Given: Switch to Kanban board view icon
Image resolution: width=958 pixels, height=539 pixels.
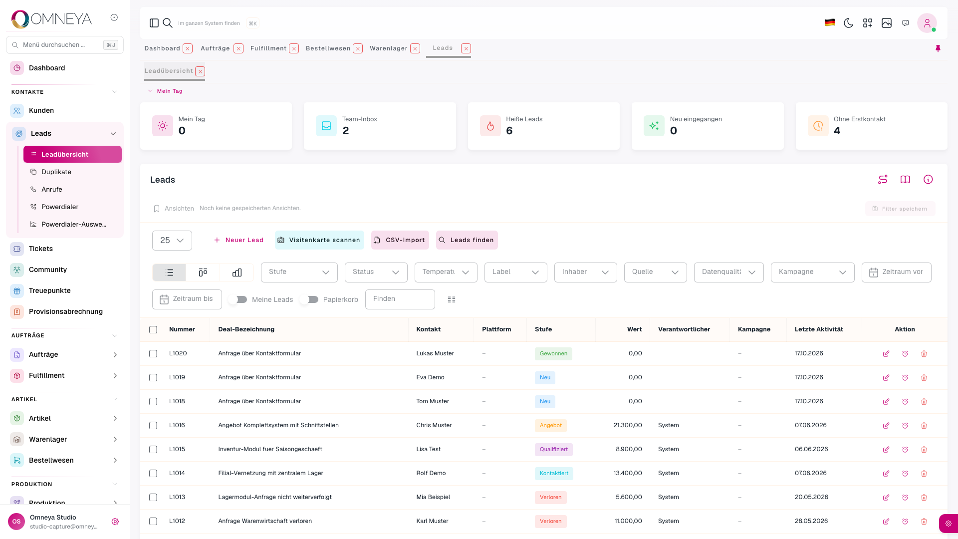Looking at the screenshot, I should point(203,272).
